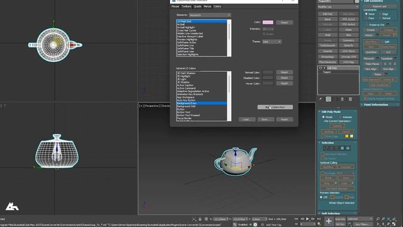Click the pink Color swatch
The height and width of the screenshot is (227, 403).
click(x=268, y=23)
